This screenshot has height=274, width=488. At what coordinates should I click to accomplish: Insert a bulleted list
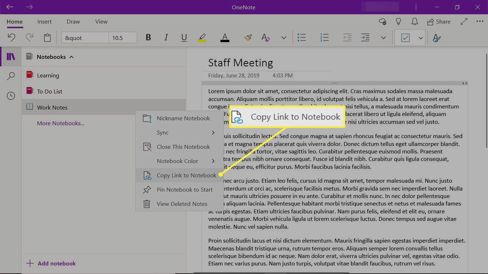[302, 37]
